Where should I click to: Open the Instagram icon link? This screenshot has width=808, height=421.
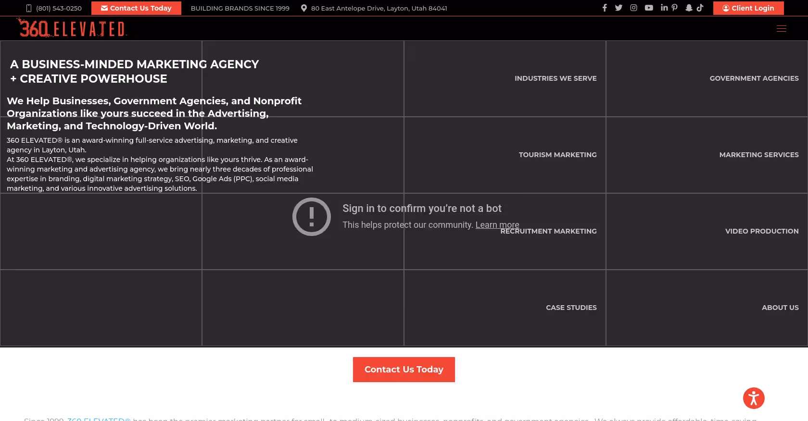633,8
